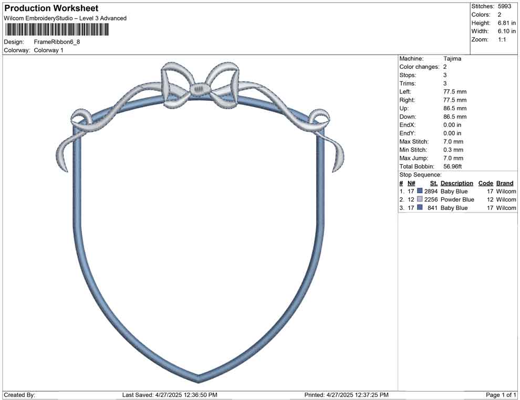Click the Production Worksheet title
Image resolution: width=520 pixels, height=400 pixels.
[50, 8]
